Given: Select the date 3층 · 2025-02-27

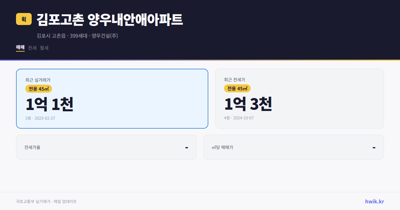Looking at the screenshot, I should click(x=40, y=118).
